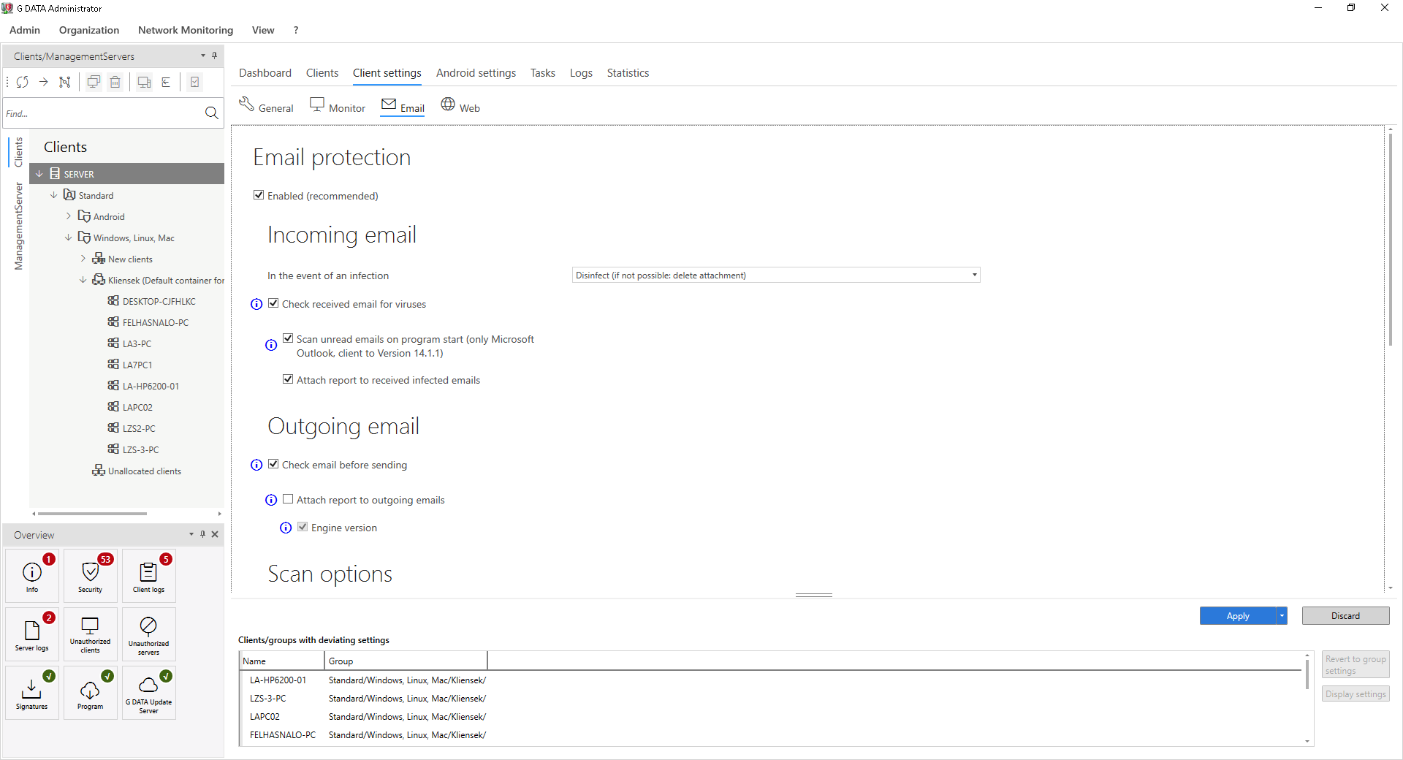
Task: Click the checkmark document icon in the toolbar
Action: (195, 82)
